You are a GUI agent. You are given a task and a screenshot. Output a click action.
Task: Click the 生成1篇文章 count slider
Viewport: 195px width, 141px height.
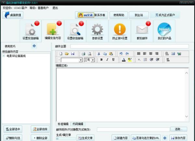[x=66, y=138]
